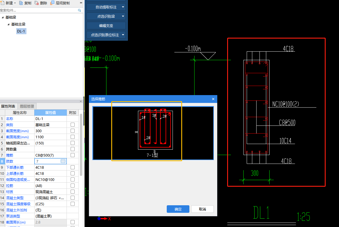Image resolution: width=339 pixels, height=227 pixels.
Task: Toggle the 附加 checkbox for 材质
Action: (x=73, y=192)
